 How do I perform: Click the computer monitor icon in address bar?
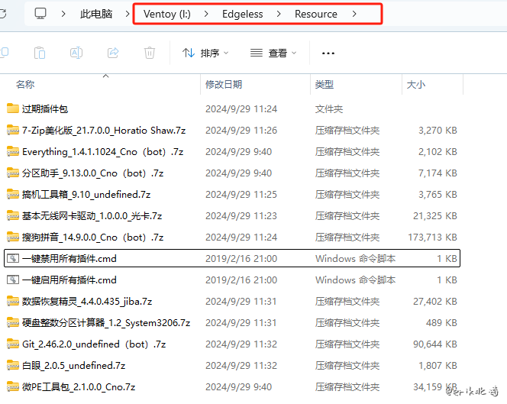(x=40, y=14)
